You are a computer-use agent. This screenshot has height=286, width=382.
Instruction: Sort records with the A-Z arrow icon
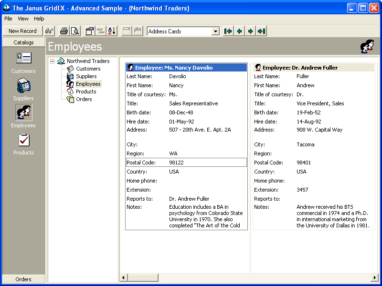[112, 31]
